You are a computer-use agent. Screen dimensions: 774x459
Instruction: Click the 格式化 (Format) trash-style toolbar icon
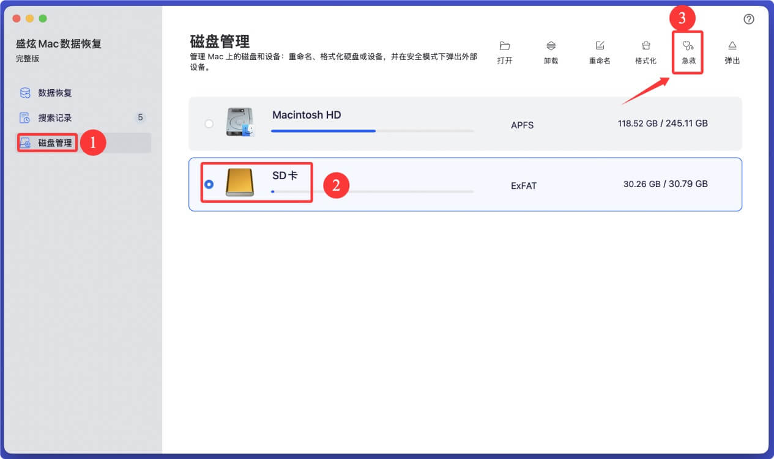646,45
